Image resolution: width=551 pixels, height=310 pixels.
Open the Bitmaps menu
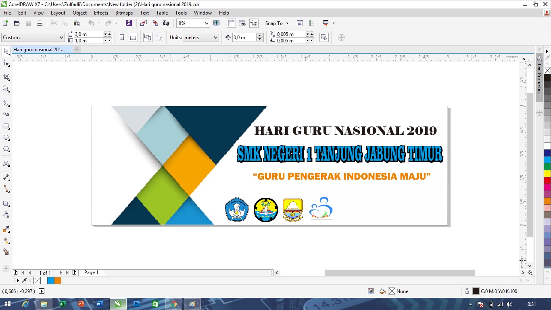(124, 13)
